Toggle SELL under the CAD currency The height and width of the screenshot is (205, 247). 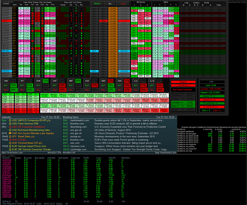120,90
